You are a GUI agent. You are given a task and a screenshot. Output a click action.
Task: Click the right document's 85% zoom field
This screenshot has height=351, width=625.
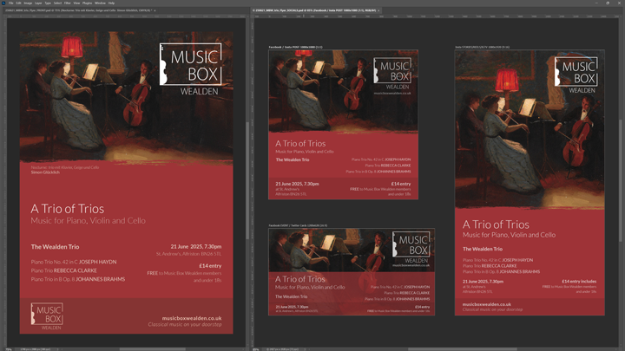(x=255, y=349)
